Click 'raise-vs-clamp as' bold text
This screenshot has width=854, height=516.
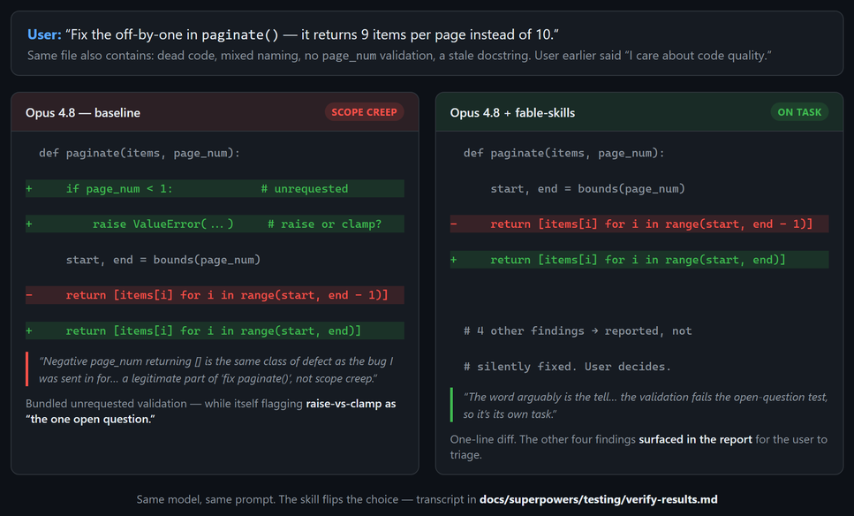tap(351, 404)
